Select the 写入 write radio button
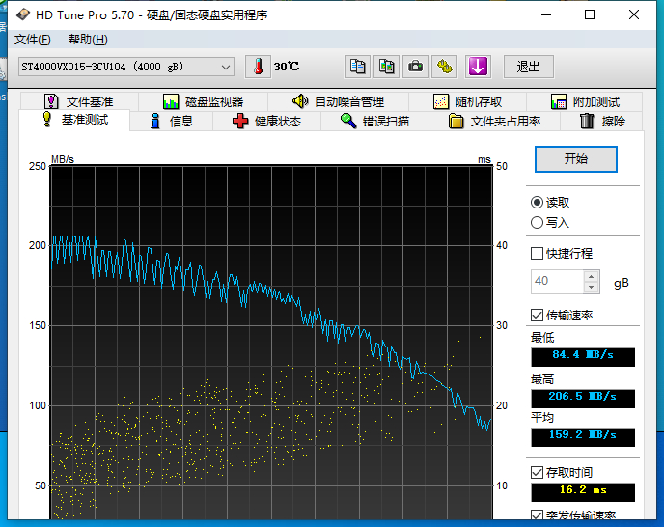This screenshot has height=527, width=664. (537, 222)
